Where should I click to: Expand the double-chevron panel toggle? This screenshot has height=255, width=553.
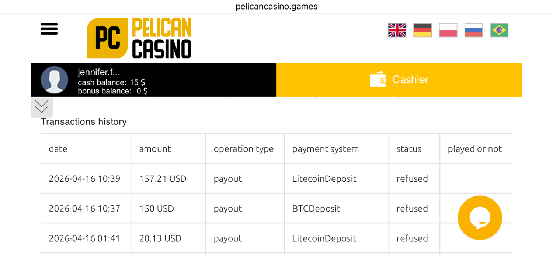[x=42, y=107]
